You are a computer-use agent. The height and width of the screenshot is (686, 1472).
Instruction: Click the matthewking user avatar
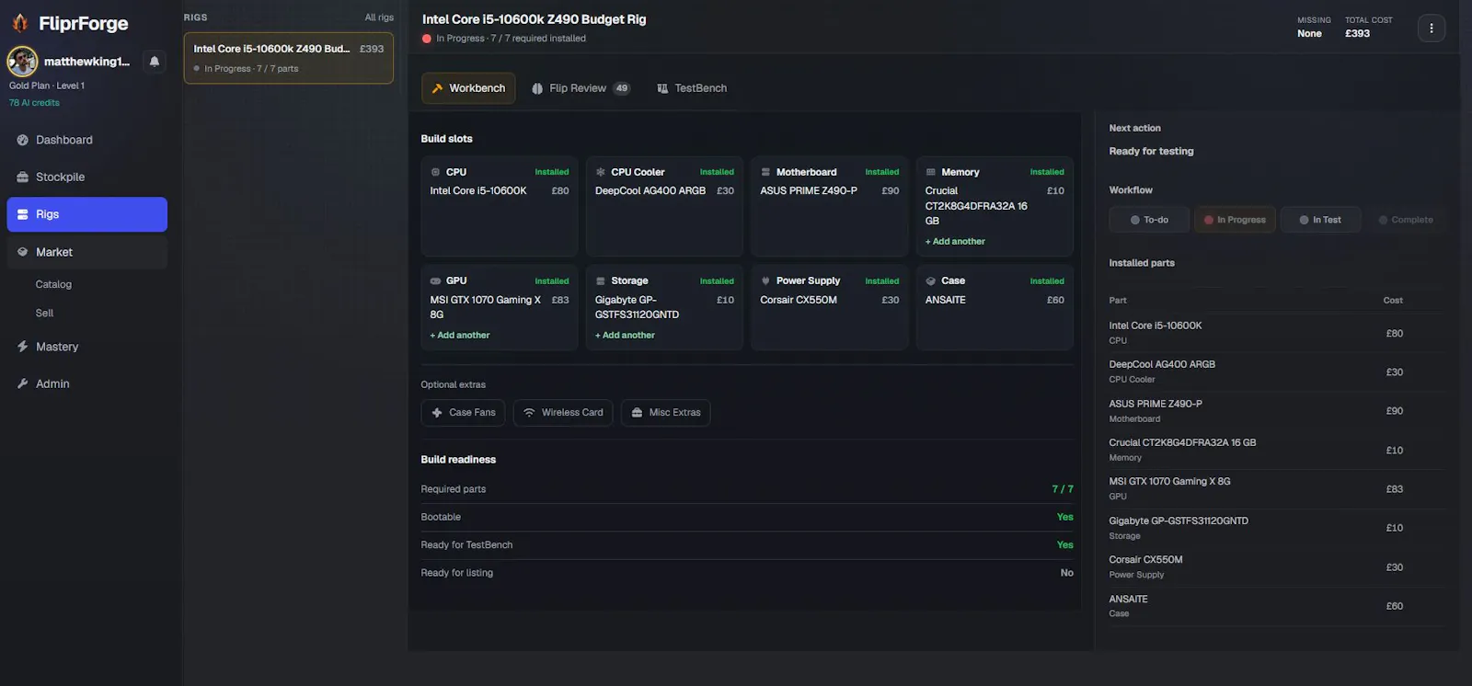pos(22,62)
